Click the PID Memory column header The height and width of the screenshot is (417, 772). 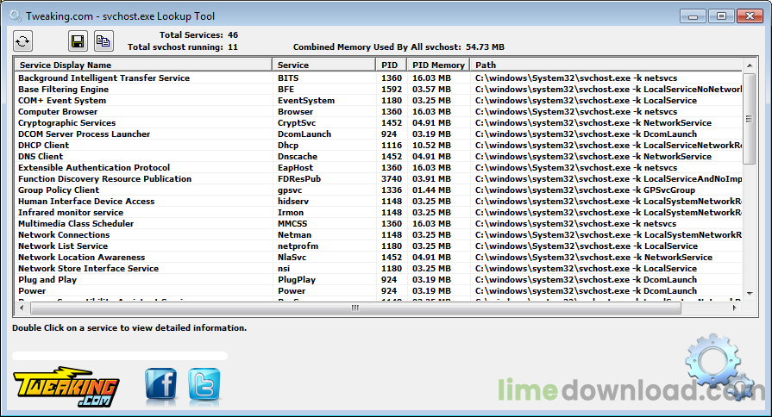coord(437,65)
